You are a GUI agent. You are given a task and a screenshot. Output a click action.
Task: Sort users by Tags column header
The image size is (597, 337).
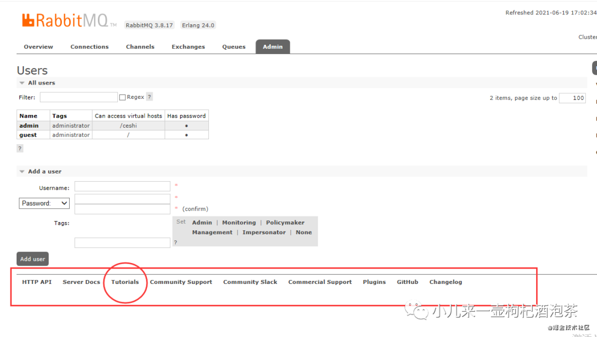point(59,116)
